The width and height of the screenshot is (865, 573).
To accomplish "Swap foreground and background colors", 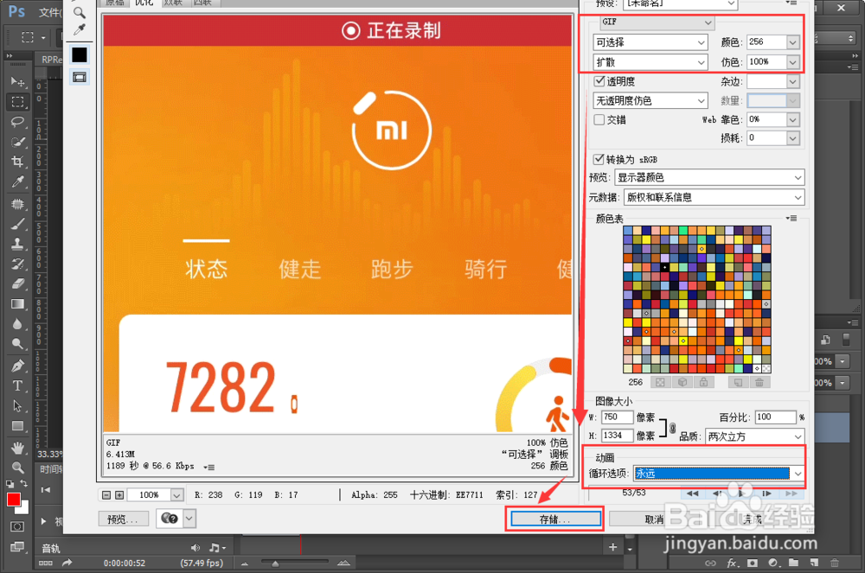I will click(x=23, y=484).
